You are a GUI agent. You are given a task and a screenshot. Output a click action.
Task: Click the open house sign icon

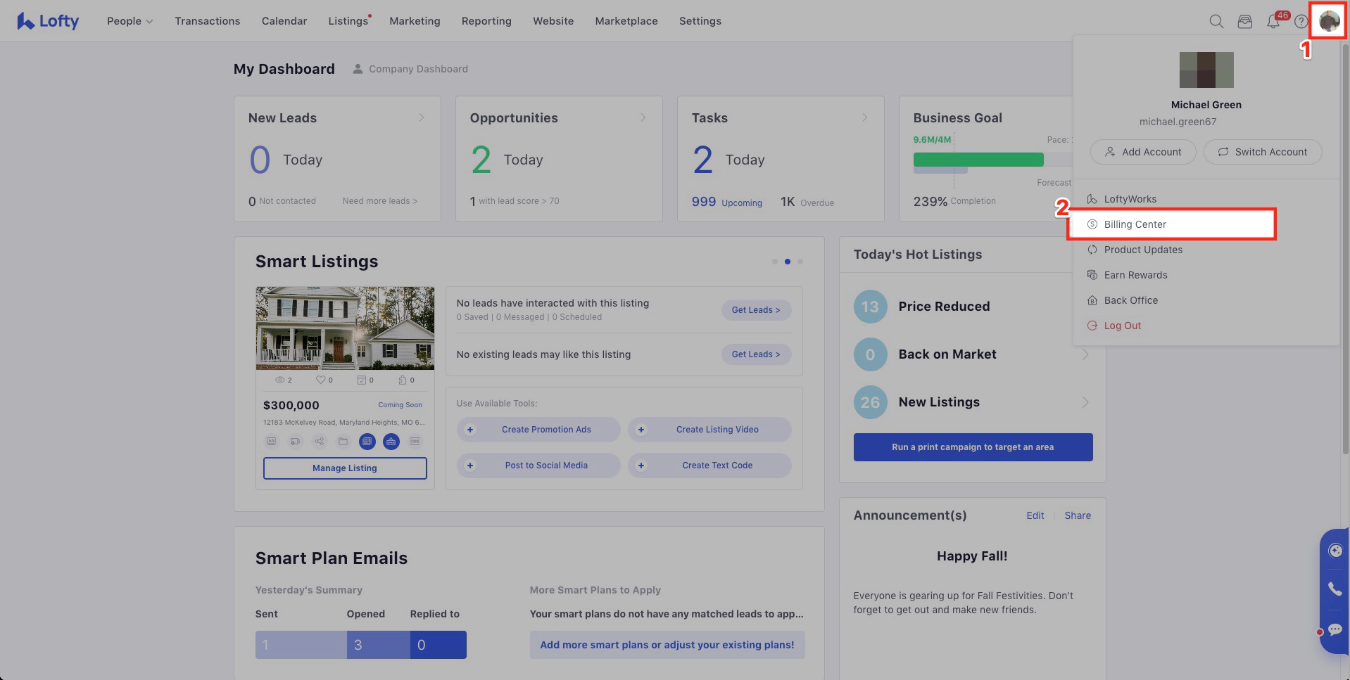(x=391, y=442)
